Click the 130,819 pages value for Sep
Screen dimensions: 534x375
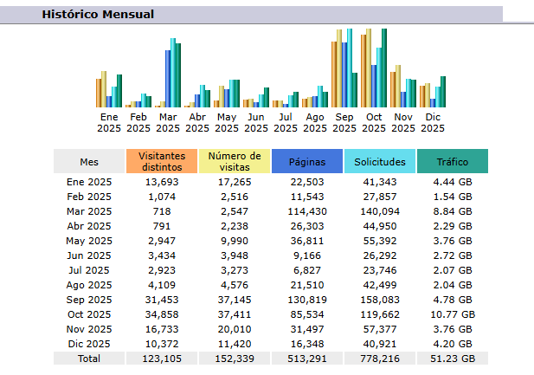[306, 300]
